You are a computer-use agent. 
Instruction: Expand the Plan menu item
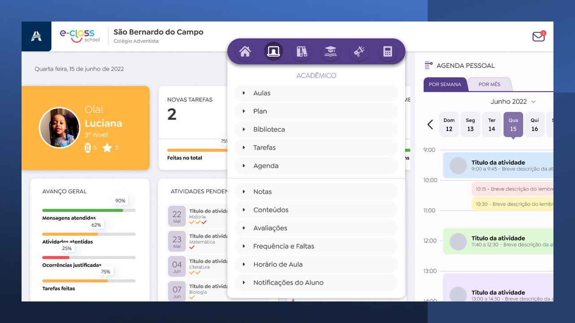(x=316, y=111)
